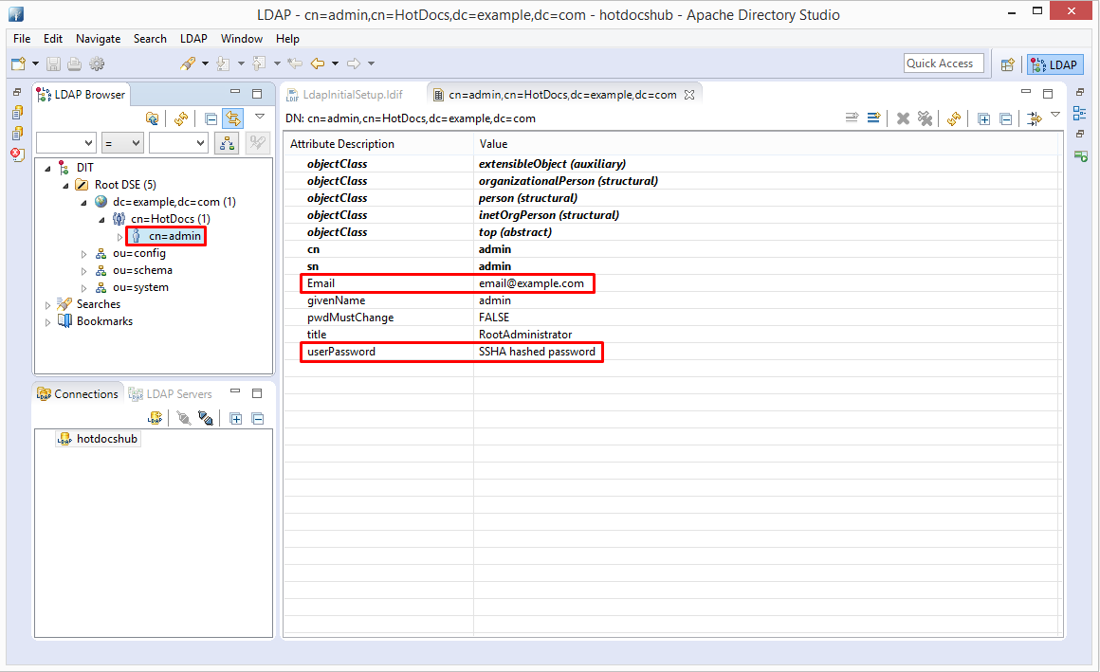Reload attributes using the editor refresh icon
This screenshot has height=672, width=1100.
[x=954, y=118]
